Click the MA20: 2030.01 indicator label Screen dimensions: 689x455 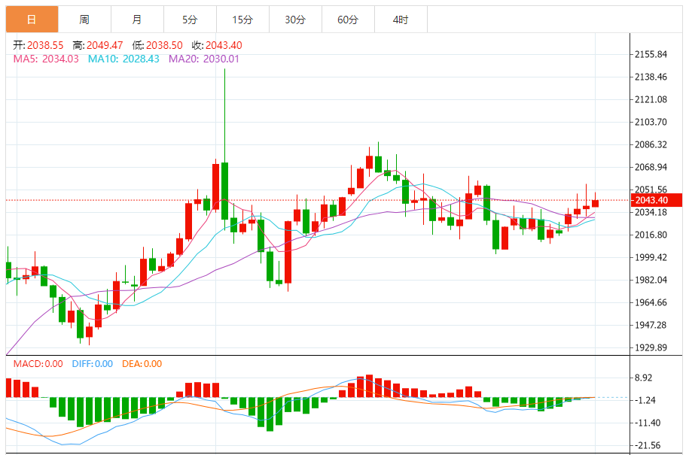(x=204, y=59)
